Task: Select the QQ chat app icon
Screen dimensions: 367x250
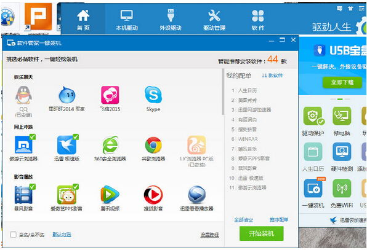Action: pyautogui.click(x=23, y=95)
